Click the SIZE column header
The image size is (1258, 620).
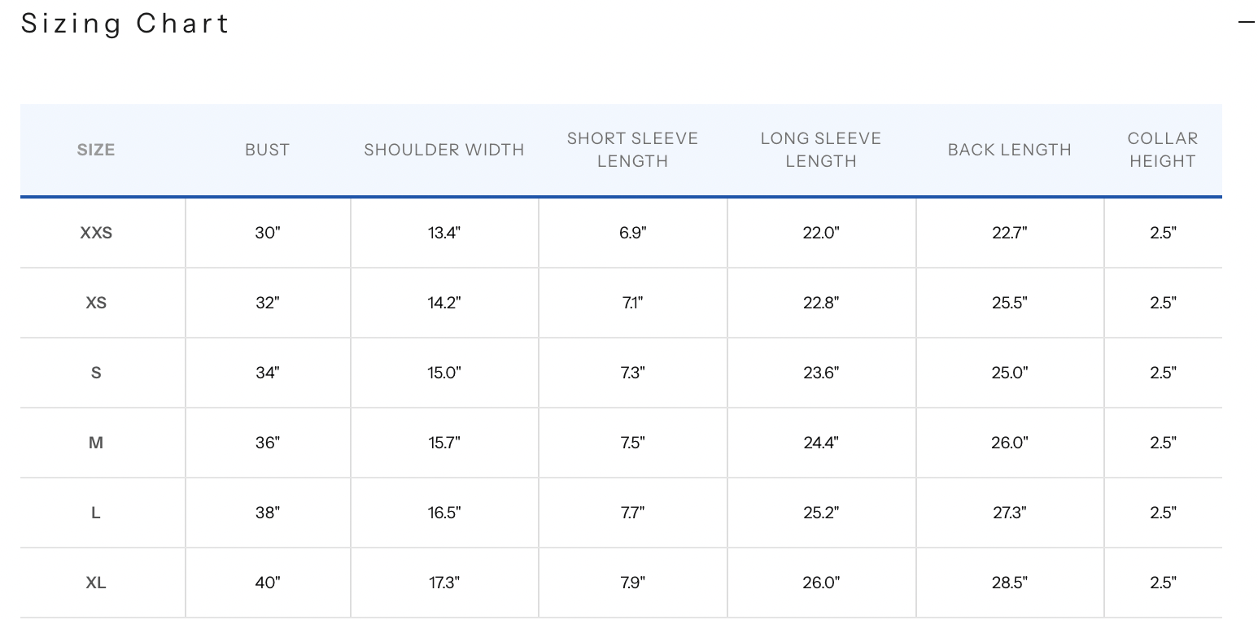click(96, 150)
